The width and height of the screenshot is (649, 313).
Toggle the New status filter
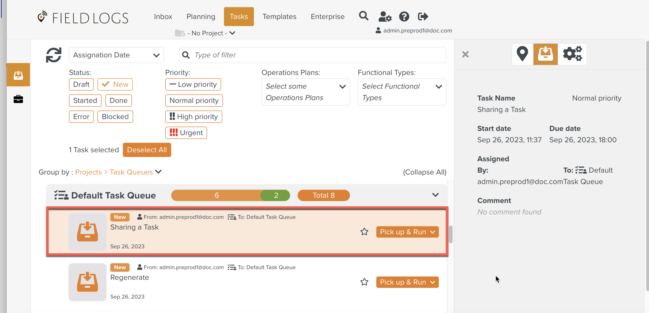115,84
